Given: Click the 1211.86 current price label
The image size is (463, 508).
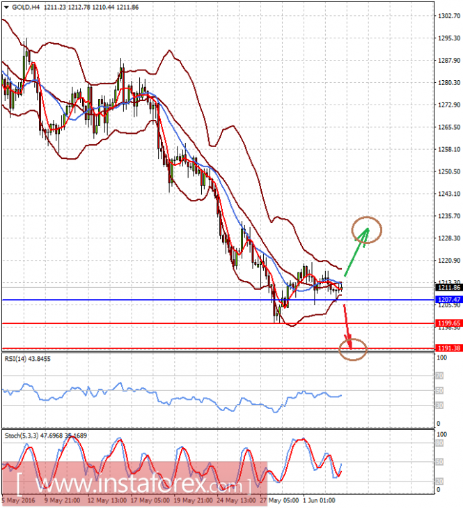Looking at the screenshot, I should (x=449, y=287).
